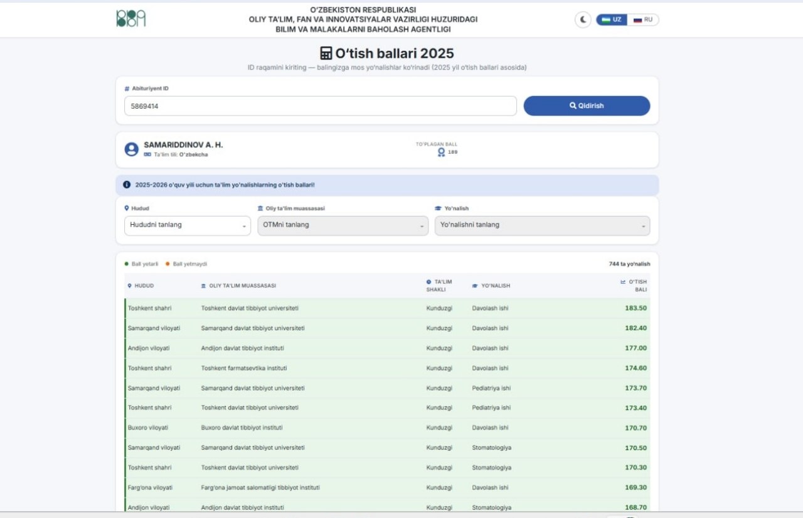Click the info icon in the blue banner
The height and width of the screenshot is (518, 803).
pos(127,185)
